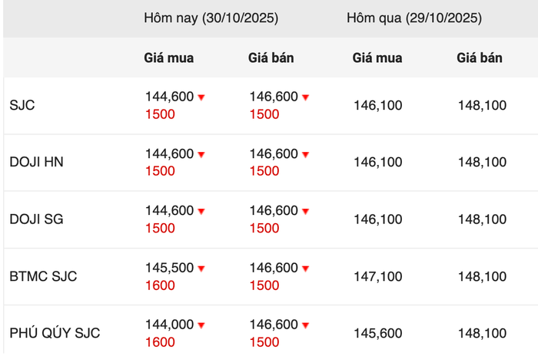Image resolution: width=538 pixels, height=356 pixels.
Task: Click red 1600 change under BTMC buy price
Action: point(160,285)
